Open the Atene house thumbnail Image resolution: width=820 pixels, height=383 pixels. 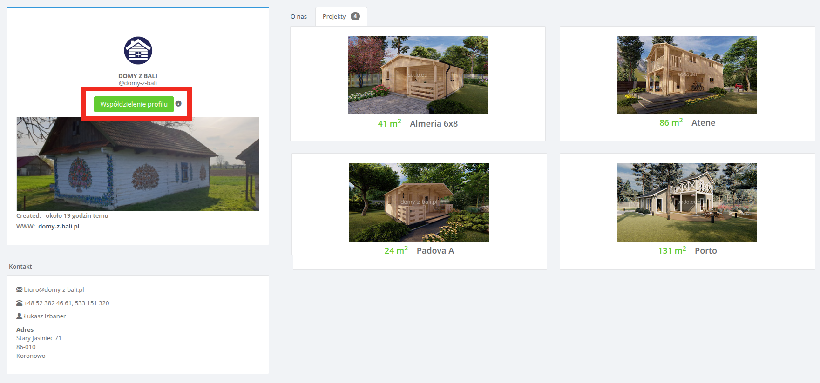tap(687, 74)
